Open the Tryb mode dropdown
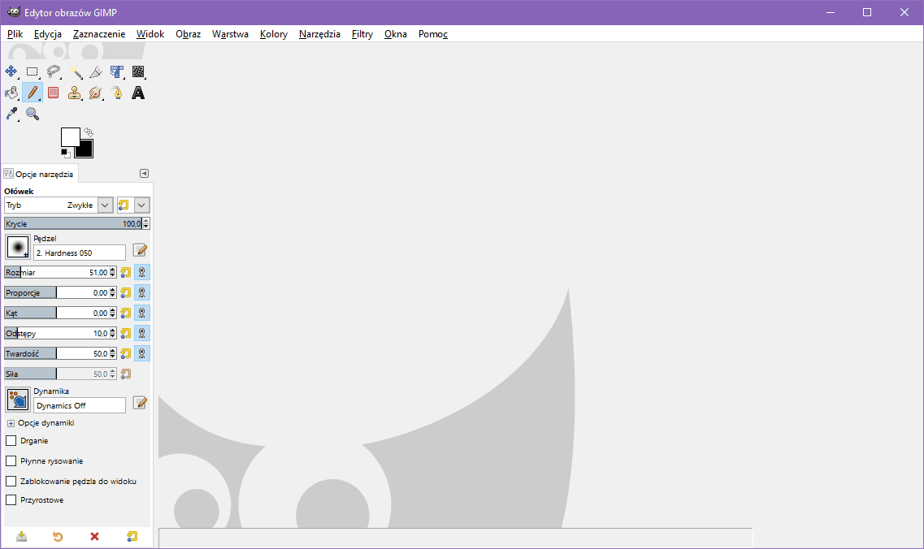 [x=105, y=205]
